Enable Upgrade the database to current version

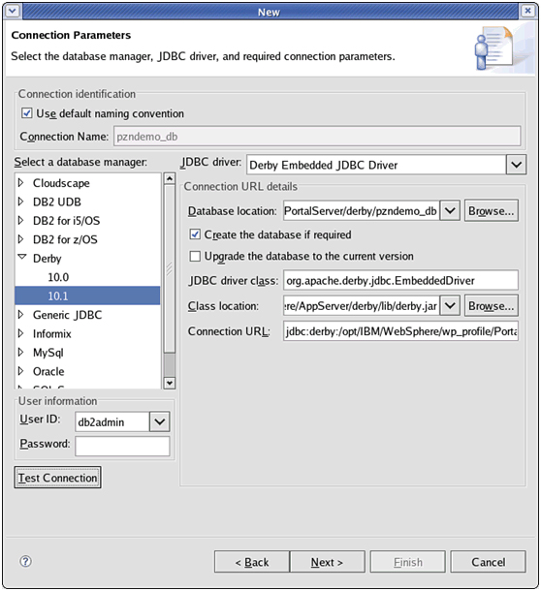point(195,256)
